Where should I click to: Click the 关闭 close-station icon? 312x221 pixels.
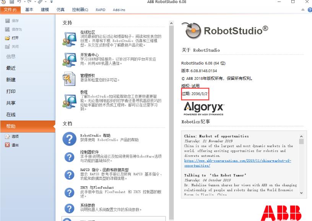pyautogui.click(x=8, y=47)
